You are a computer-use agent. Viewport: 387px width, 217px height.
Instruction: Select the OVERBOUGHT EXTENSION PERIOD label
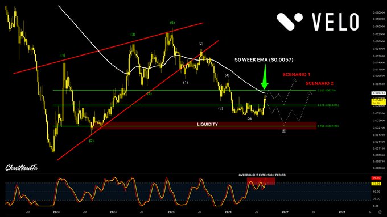(262, 175)
